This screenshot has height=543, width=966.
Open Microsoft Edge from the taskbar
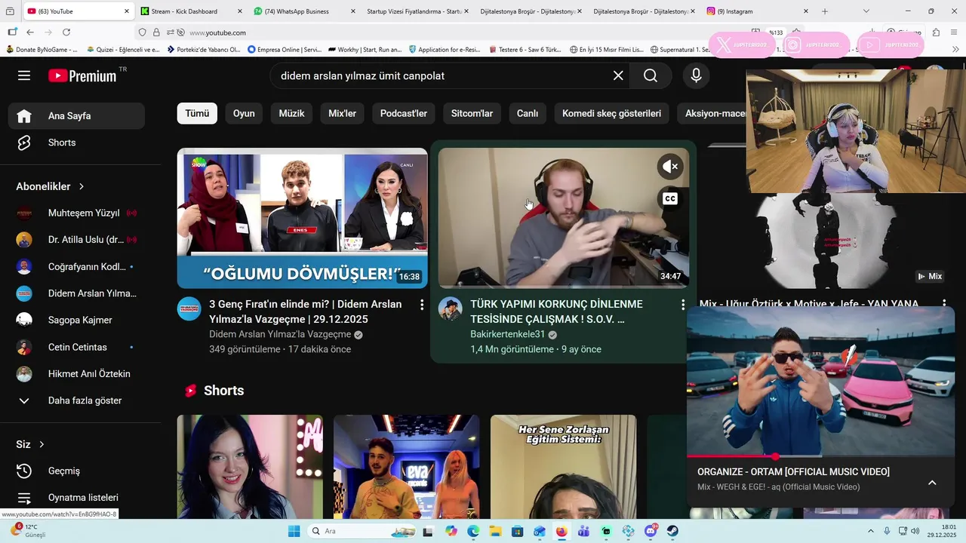click(x=473, y=531)
